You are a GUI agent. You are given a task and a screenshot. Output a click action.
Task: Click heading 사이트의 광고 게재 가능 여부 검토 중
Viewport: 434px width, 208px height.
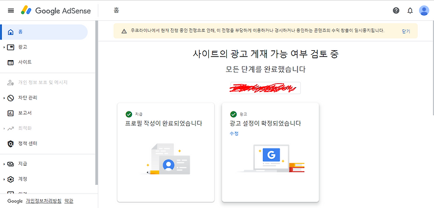click(266, 54)
